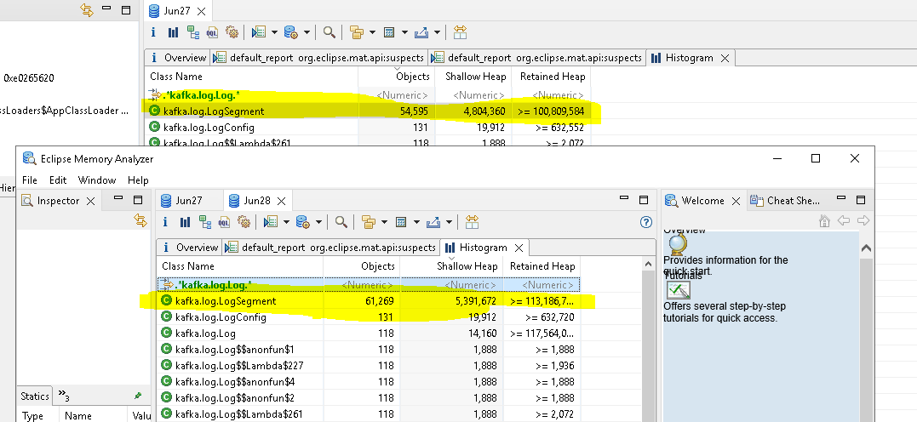Open the Edit menu

click(x=58, y=180)
